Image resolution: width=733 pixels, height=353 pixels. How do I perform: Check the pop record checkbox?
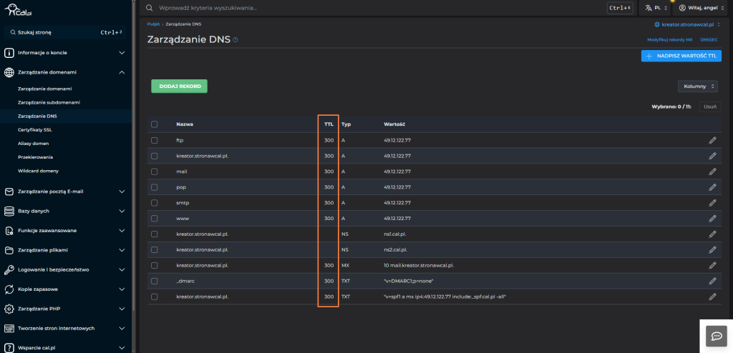155,187
